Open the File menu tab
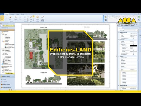This screenshot has height=106, width=141. pos(2,14)
